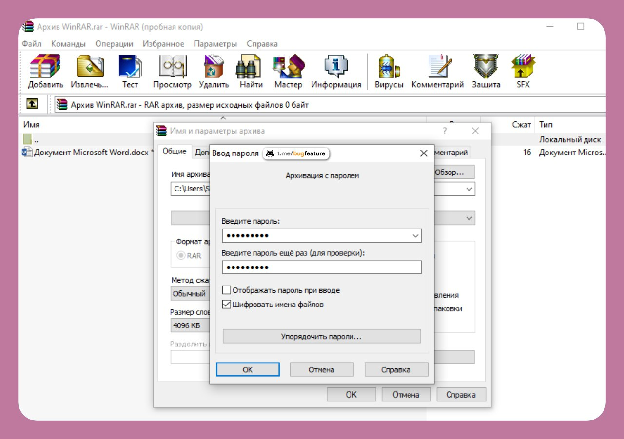Switch to the Общие tab
Image resolution: width=624 pixels, height=439 pixels.
[x=175, y=152]
